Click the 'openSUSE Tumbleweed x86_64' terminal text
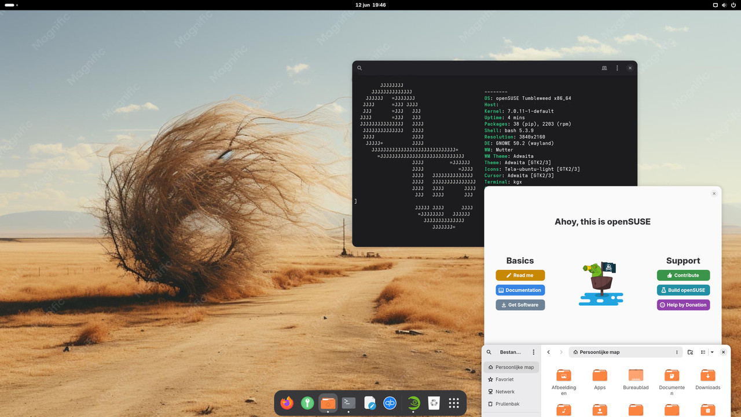 click(534, 98)
